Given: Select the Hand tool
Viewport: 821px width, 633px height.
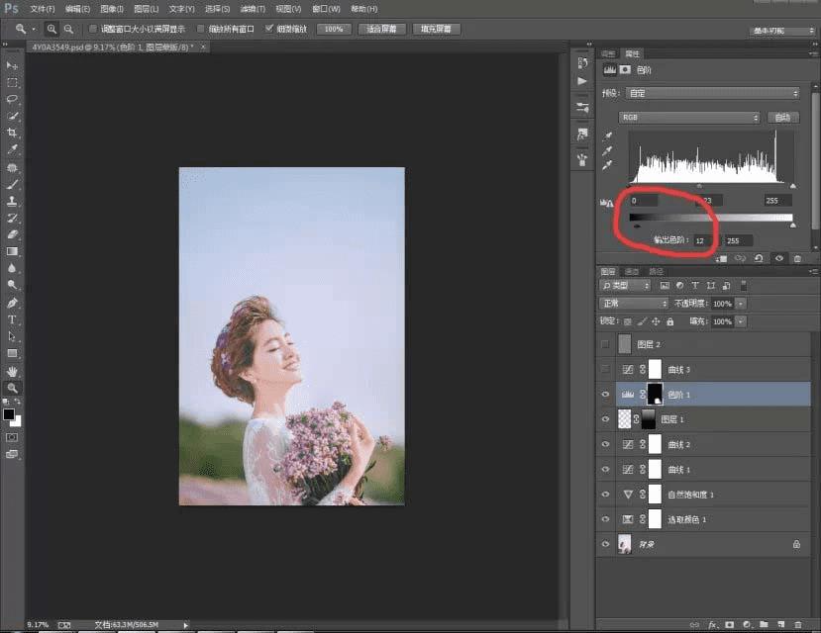Looking at the screenshot, I should [13, 371].
